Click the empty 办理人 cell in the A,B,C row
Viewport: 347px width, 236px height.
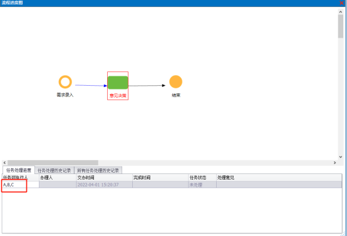(x=58, y=185)
